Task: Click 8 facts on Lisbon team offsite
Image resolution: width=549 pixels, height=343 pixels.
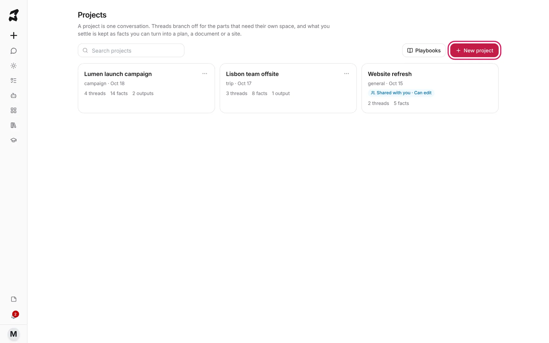Action: pos(260,93)
